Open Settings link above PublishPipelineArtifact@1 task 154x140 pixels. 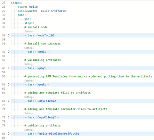tap(29, 130)
